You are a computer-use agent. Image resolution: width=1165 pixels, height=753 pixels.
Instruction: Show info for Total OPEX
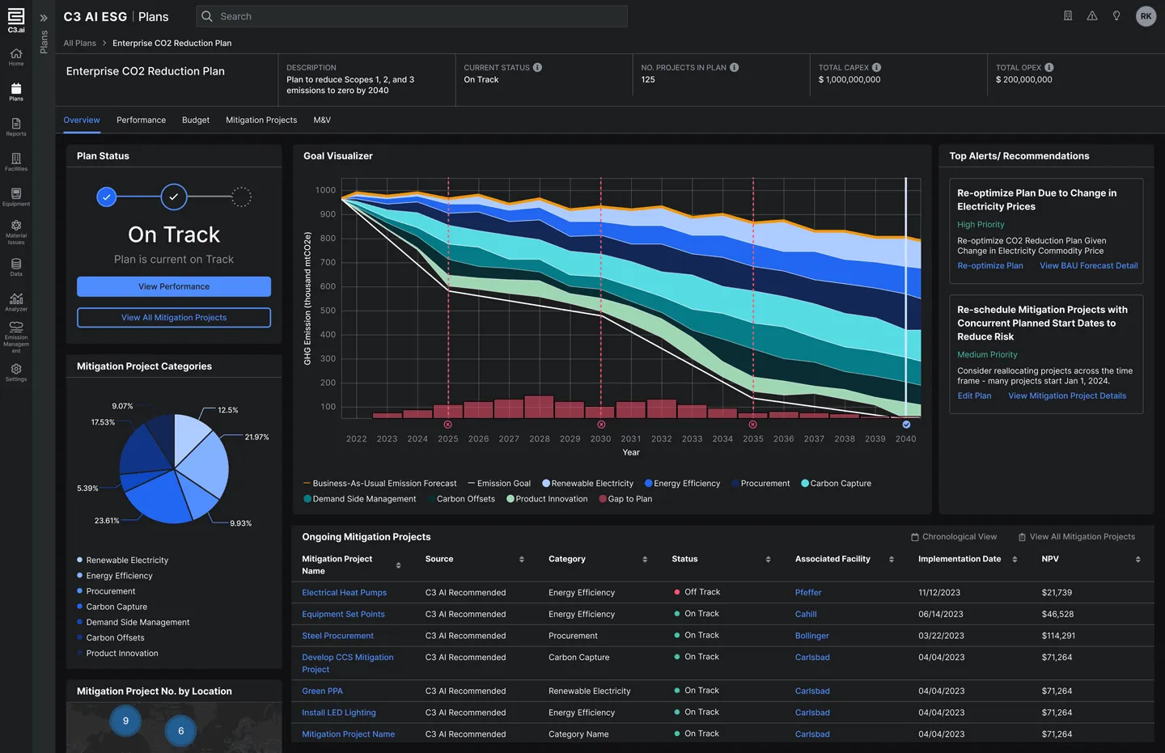click(1048, 67)
